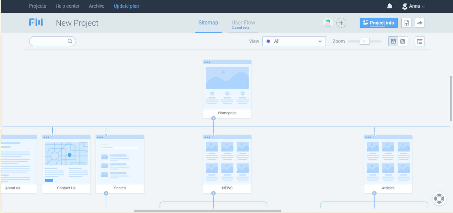The width and height of the screenshot is (453, 213).
Task: Adjust the Zoom slider handle
Action: point(365,41)
